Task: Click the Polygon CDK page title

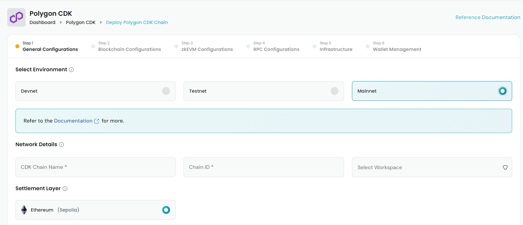Action: 51,13
